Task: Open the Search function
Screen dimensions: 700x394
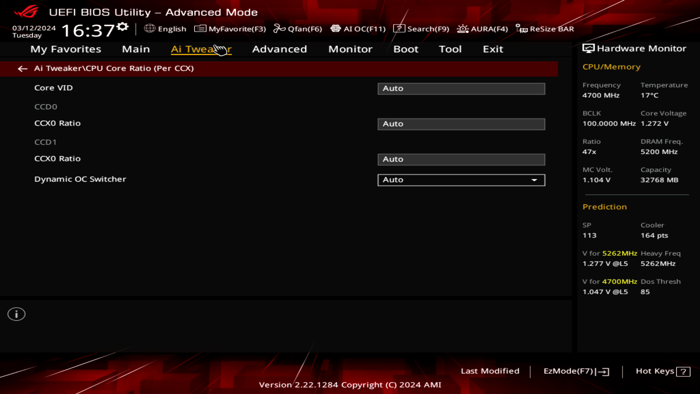Action: click(422, 29)
